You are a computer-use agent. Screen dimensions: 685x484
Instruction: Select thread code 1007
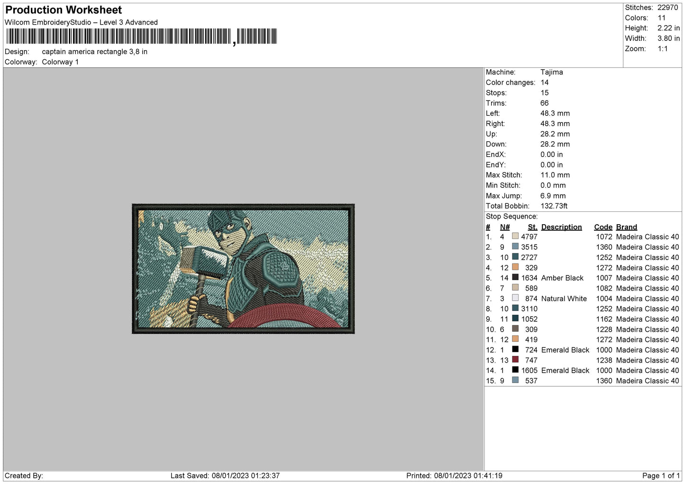[x=604, y=278]
